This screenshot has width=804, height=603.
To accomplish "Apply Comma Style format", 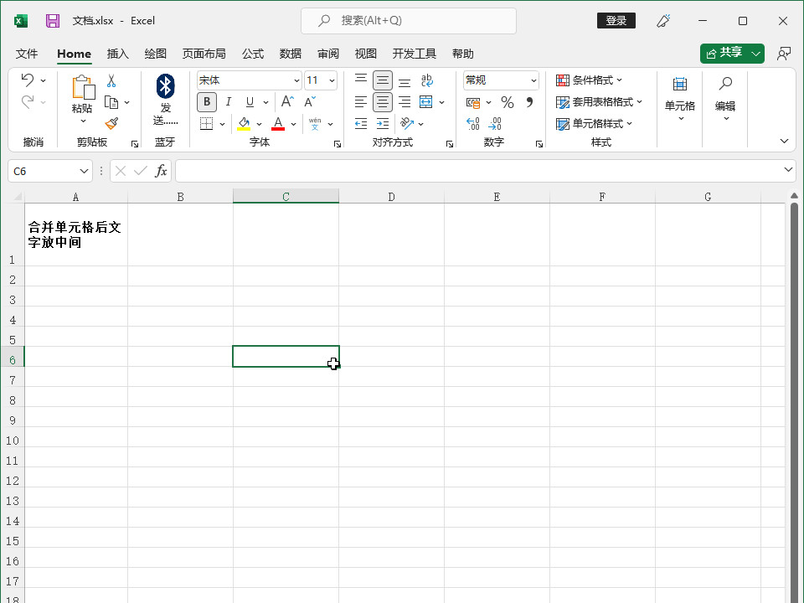I will 529,102.
